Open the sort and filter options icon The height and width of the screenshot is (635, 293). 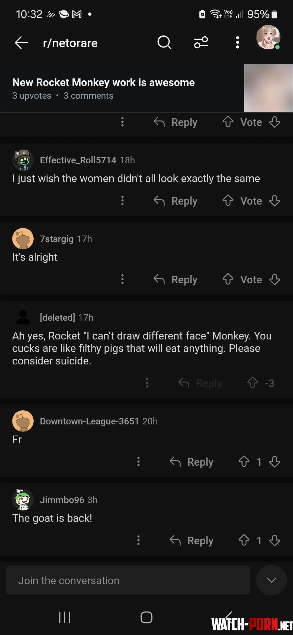pos(201,43)
